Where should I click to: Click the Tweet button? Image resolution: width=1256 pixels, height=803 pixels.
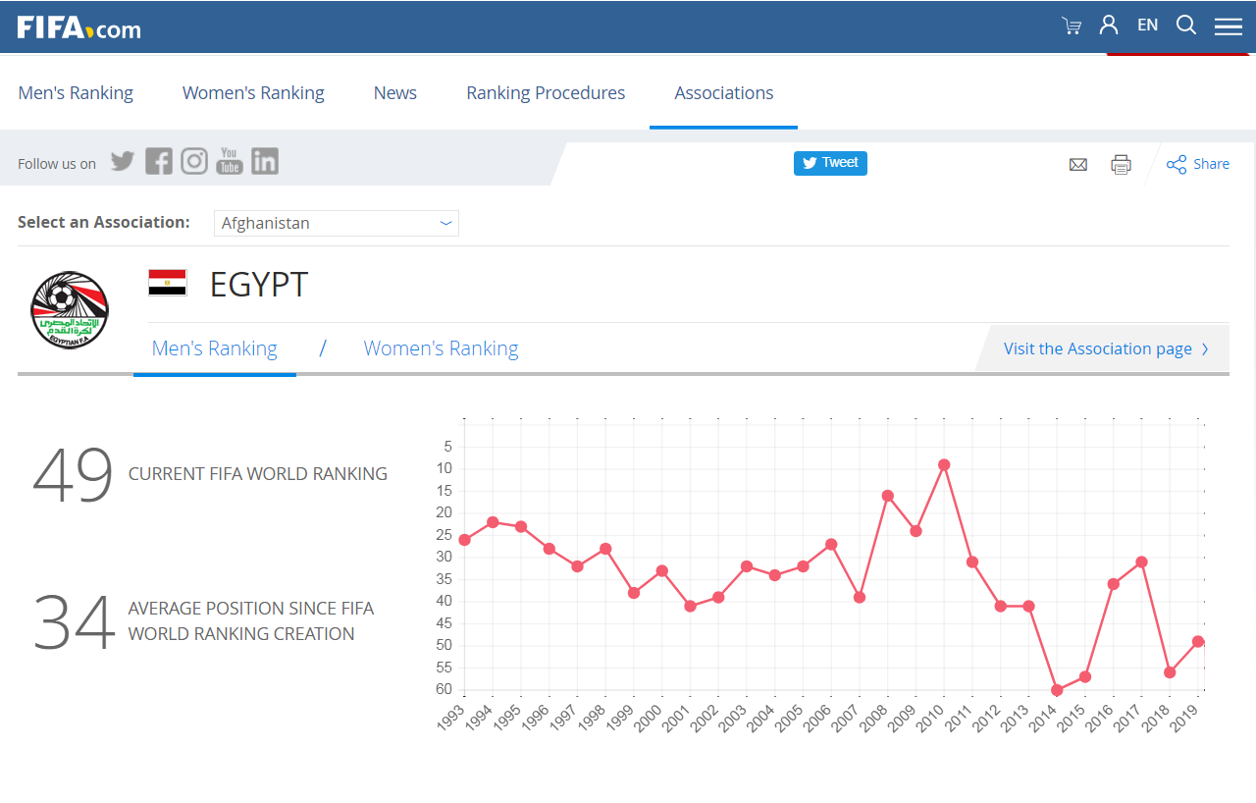[830, 163]
